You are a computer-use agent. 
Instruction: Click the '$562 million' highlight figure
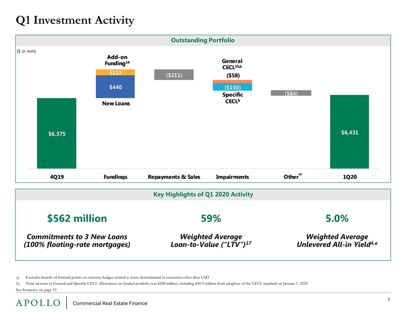(x=77, y=219)
